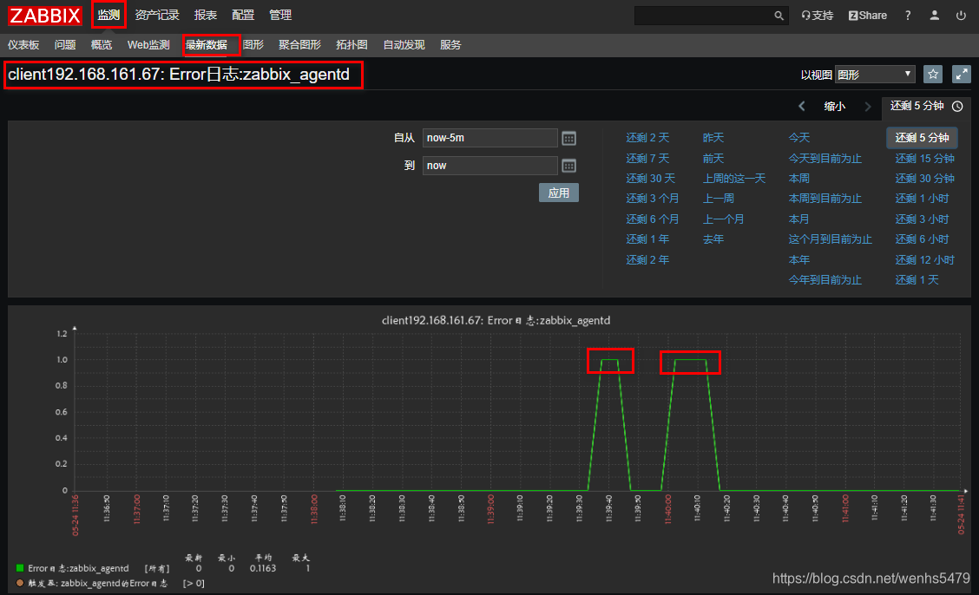Open calendar picker for To field

pyautogui.click(x=568, y=166)
